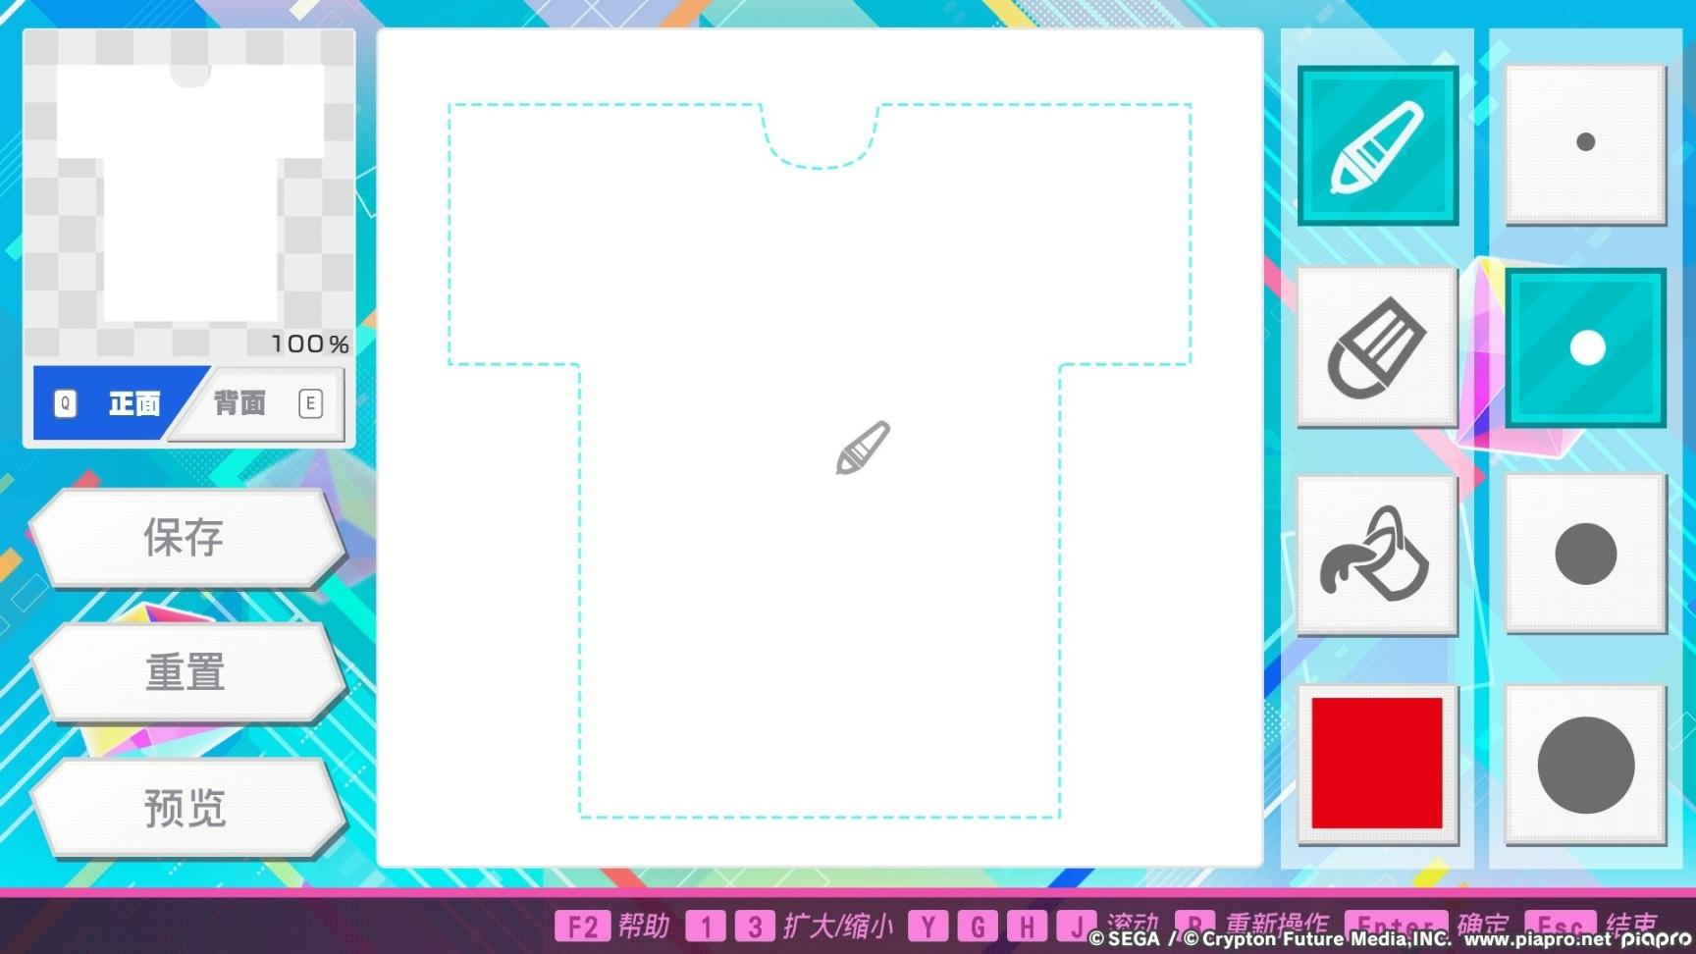Screen dimensions: 1696x954
Task: Select the paint bucket fill tool
Action: (x=1378, y=556)
